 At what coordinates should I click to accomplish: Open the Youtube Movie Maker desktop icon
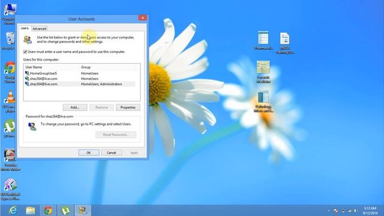pos(10,160)
